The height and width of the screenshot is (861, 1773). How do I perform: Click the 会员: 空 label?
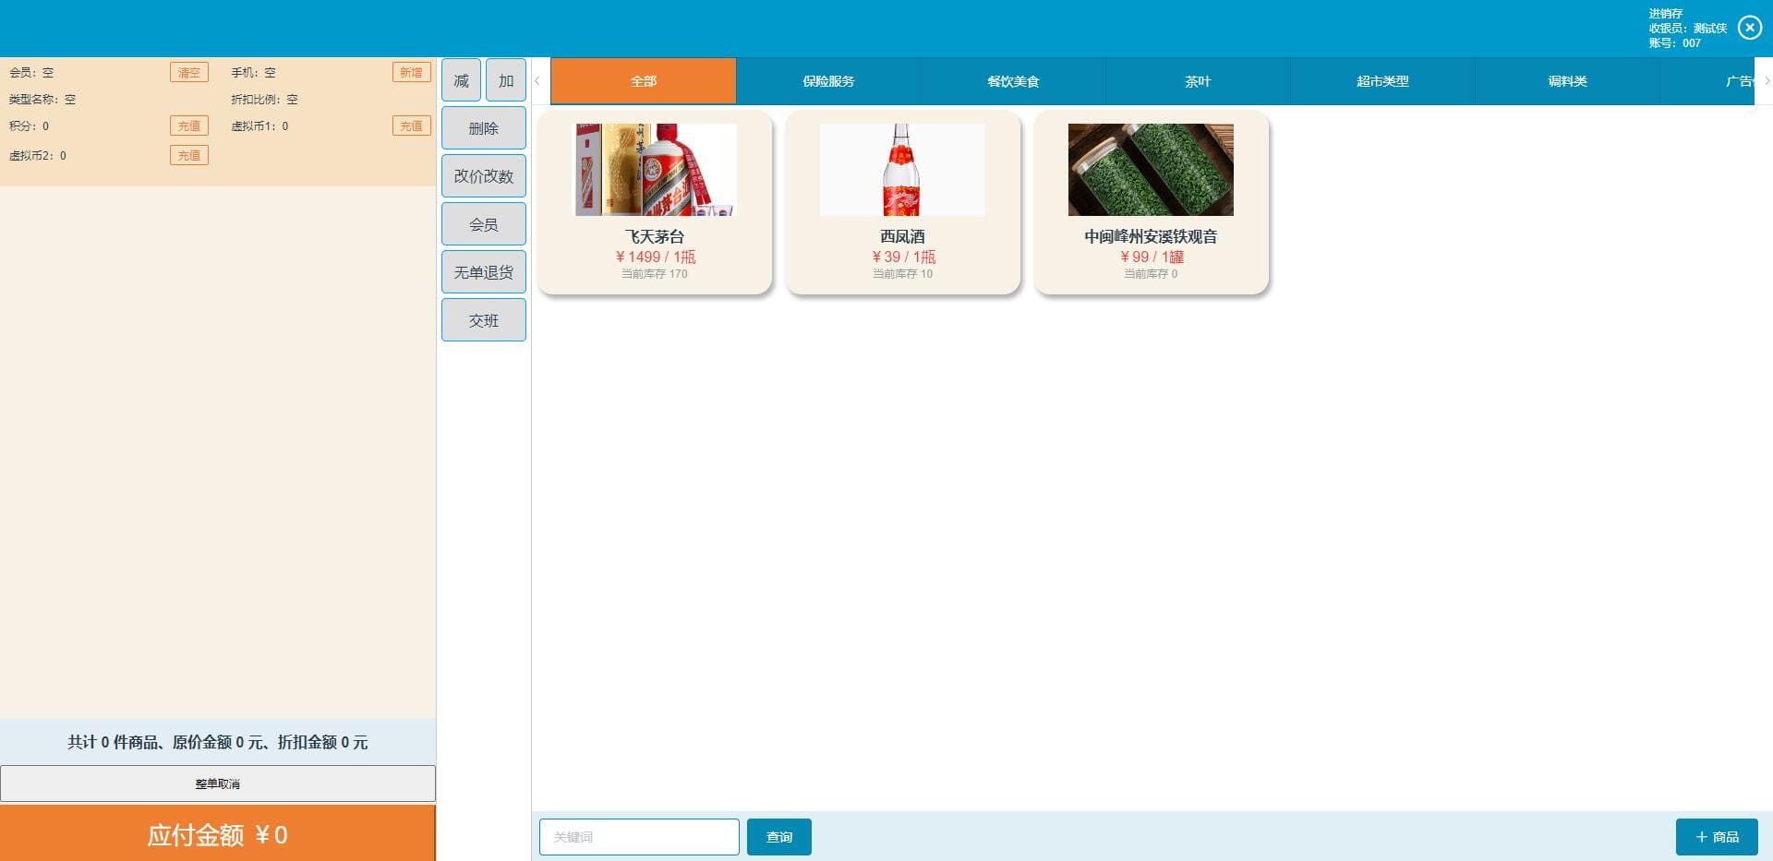click(x=31, y=72)
